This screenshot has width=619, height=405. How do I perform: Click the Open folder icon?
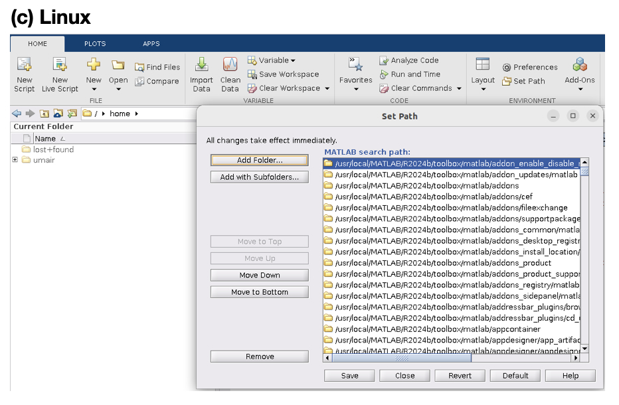118,65
